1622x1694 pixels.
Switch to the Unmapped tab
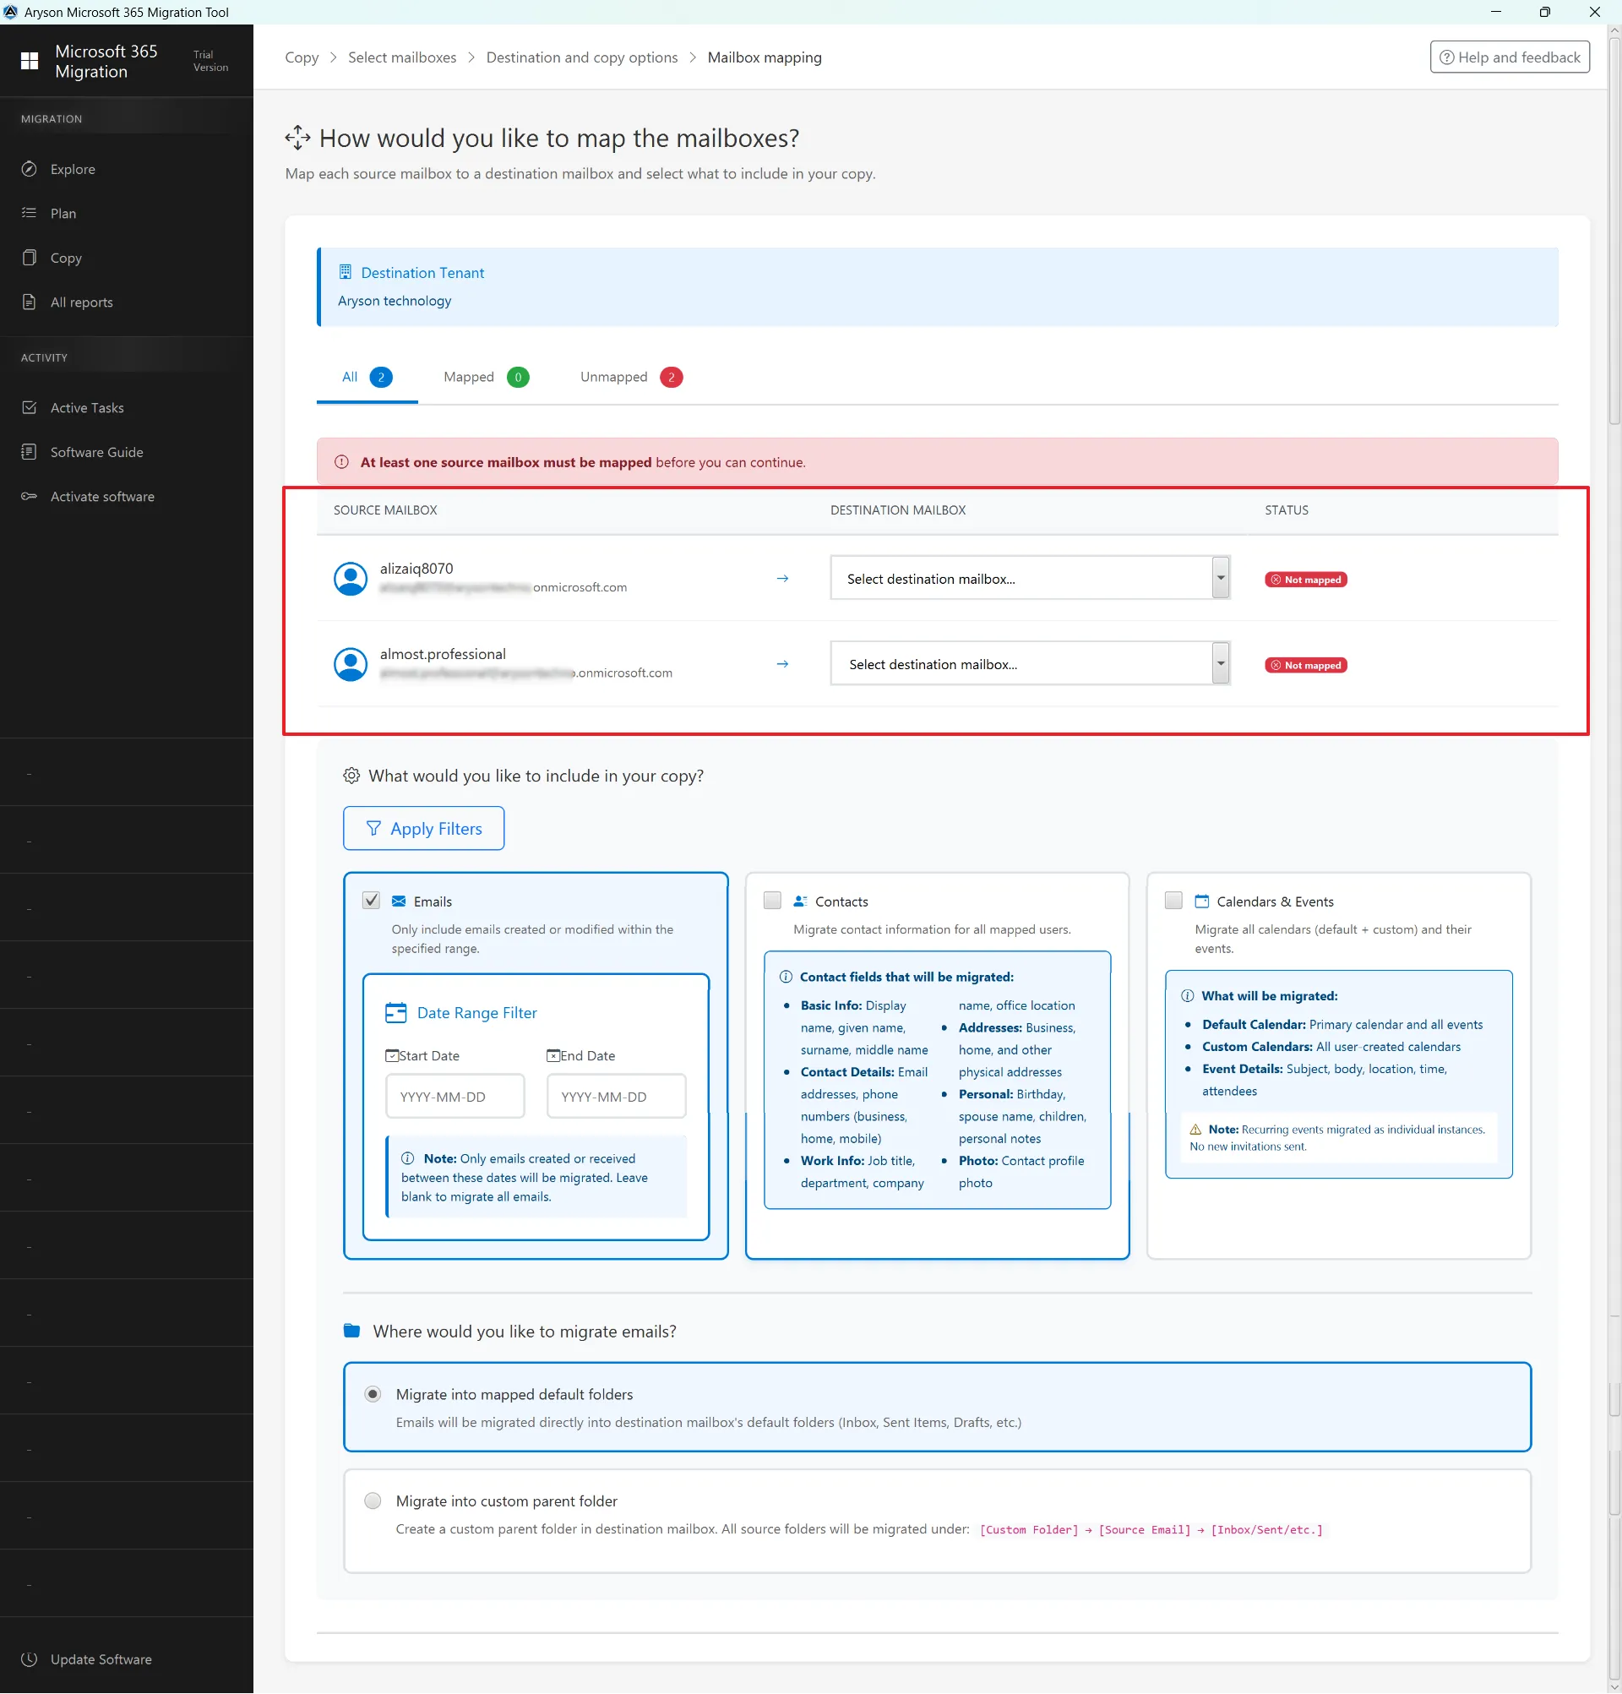[x=613, y=378]
